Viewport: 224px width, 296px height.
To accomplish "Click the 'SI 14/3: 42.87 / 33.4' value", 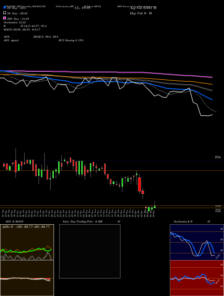I will click(33, 26).
